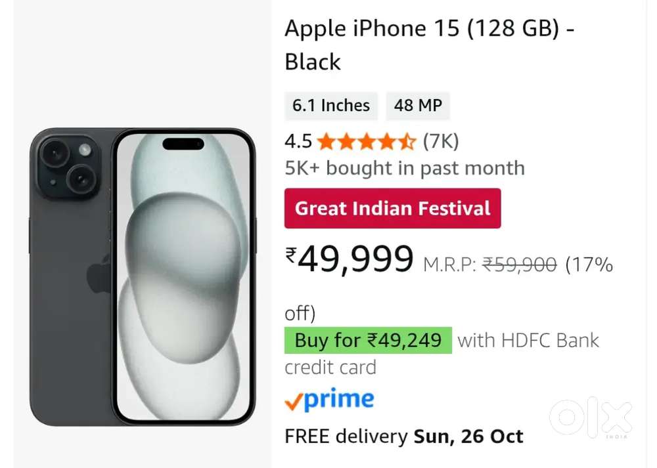
Task: Toggle the Great Indian Festival deal badge
Action: click(x=392, y=208)
